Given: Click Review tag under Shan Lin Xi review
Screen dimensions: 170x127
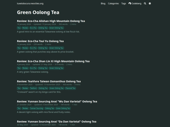Looking at the screenshot, I should 25,68.
